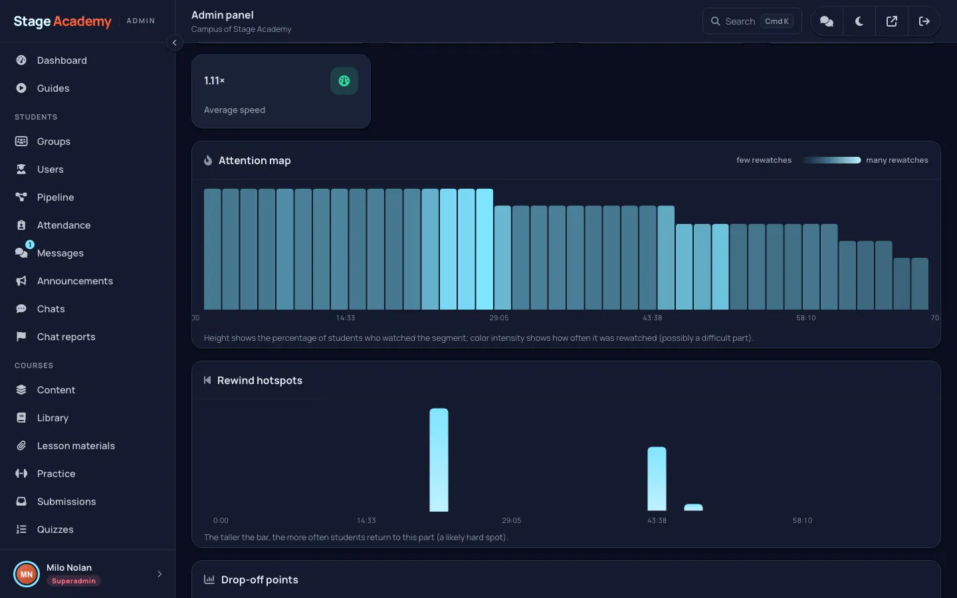Click the rewatches intensity gradient legend
Screen dimensions: 957x598
point(831,160)
